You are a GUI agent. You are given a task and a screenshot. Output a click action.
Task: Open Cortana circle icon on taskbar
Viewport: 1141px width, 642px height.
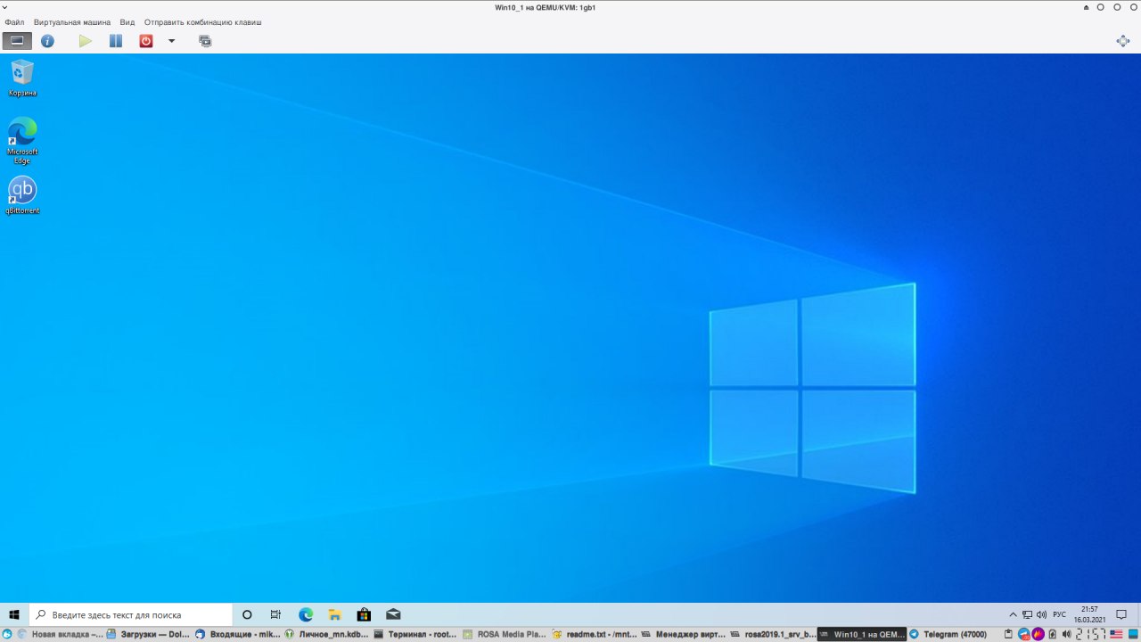point(247,614)
